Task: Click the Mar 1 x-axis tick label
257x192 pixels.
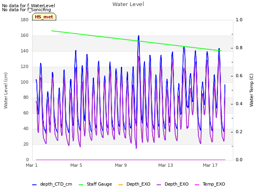Action: tap(32, 165)
